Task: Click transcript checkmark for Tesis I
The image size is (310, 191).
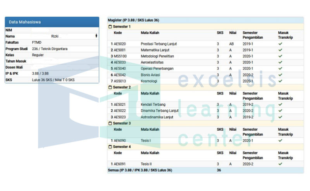Action: point(280,140)
